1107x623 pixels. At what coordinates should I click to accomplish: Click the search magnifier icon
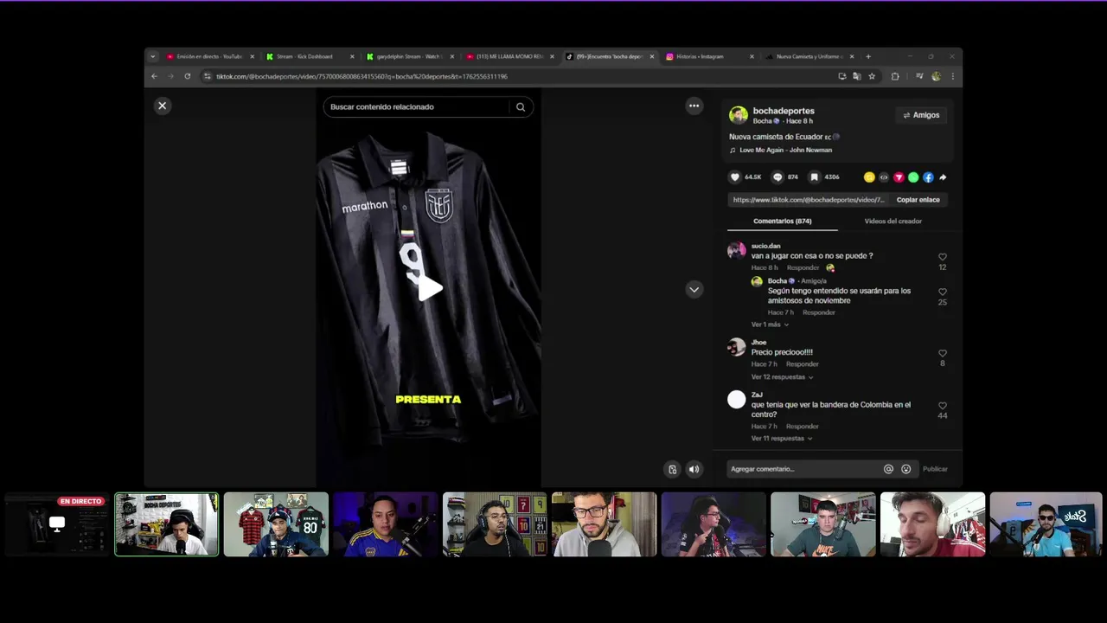click(521, 107)
